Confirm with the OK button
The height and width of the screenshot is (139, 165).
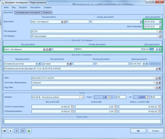click(138, 131)
